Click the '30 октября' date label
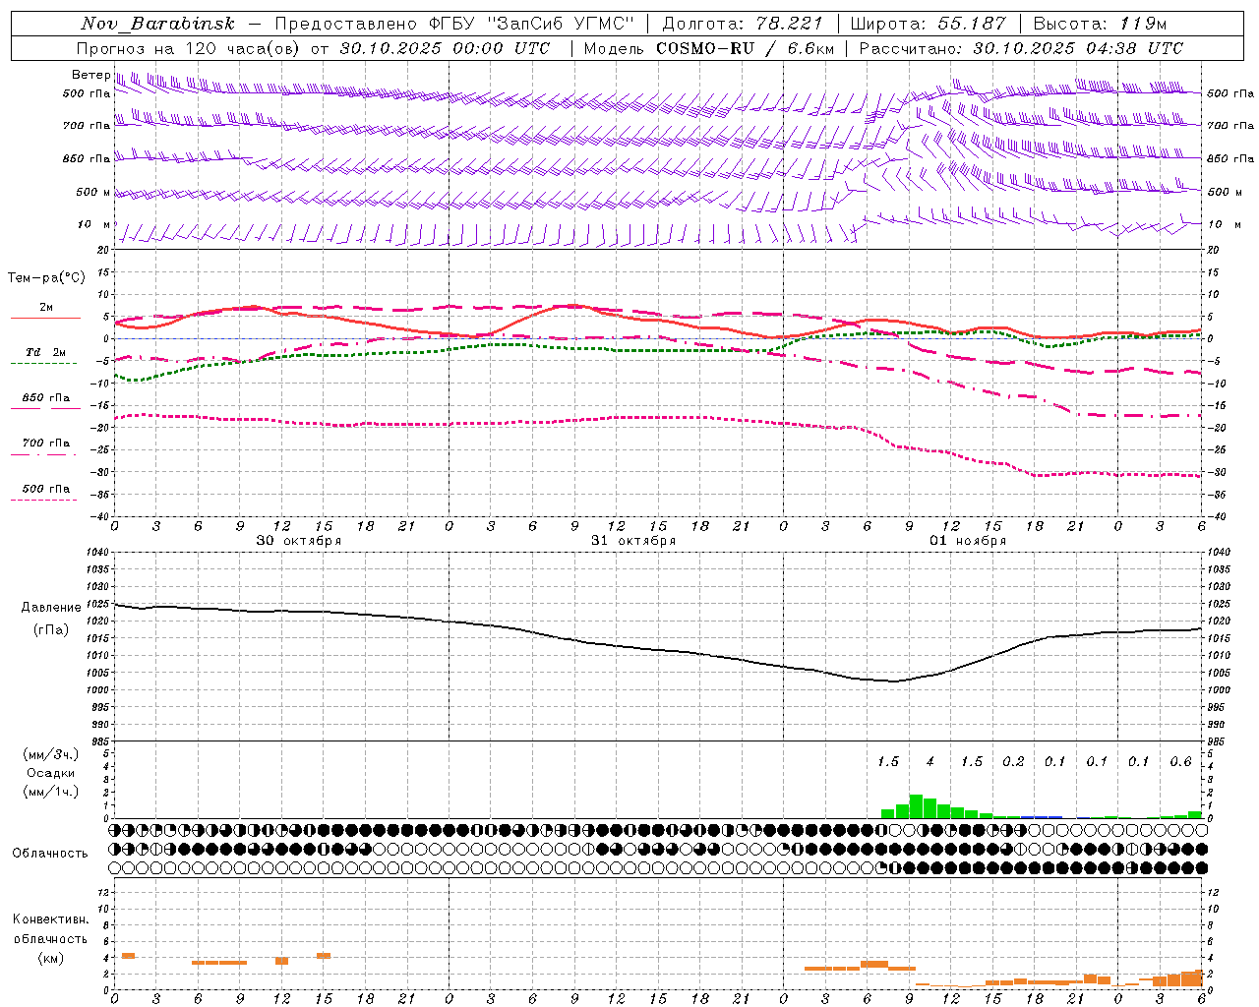 coord(299,541)
